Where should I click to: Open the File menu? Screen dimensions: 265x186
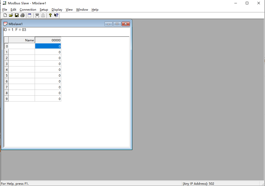tap(5, 10)
